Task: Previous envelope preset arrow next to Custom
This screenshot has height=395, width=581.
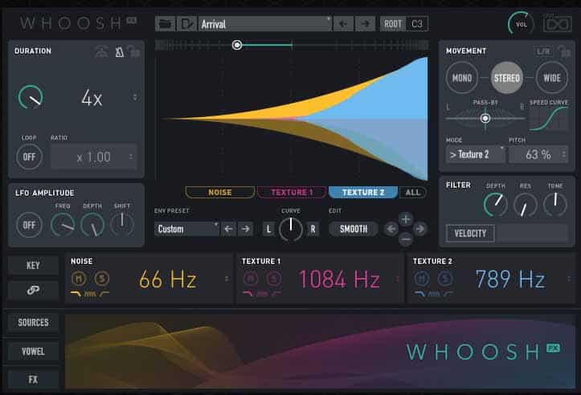Action: 228,229
